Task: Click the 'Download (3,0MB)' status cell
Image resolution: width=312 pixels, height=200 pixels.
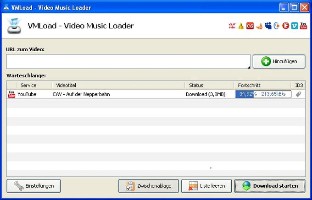Action: tap(206, 94)
